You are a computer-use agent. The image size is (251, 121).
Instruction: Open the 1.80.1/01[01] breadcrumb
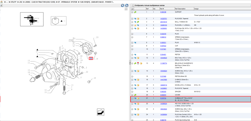pos(97,2)
